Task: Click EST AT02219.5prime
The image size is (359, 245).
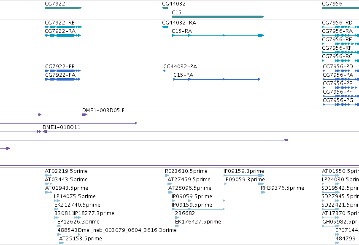Action: tap(66, 171)
